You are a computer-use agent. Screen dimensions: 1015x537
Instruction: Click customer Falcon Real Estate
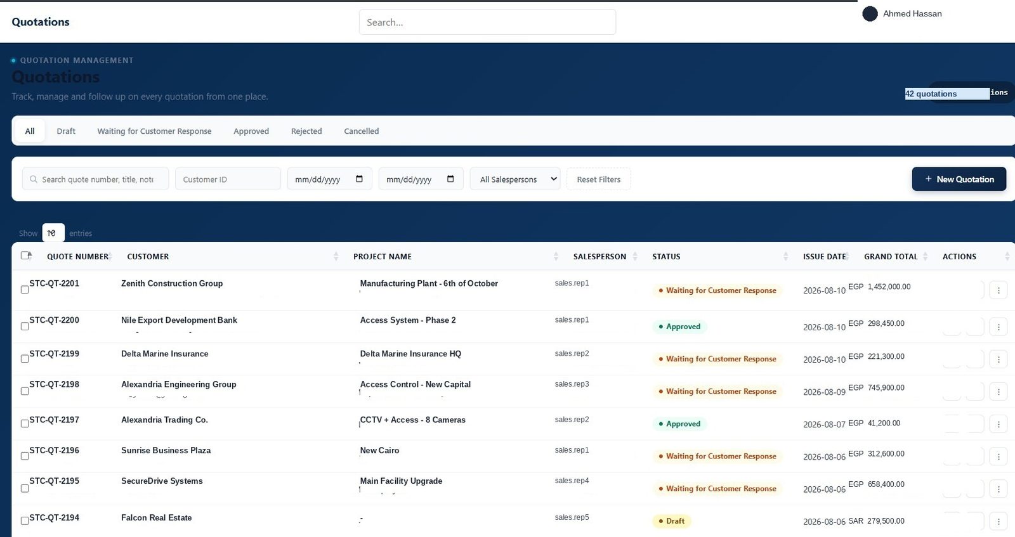tap(156, 518)
